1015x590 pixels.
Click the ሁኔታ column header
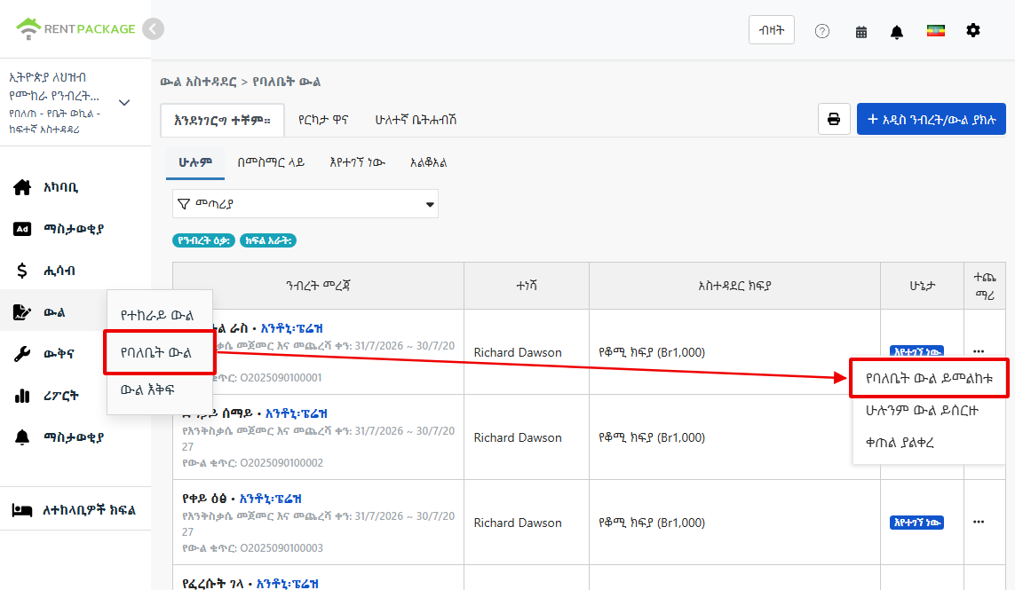tap(923, 286)
